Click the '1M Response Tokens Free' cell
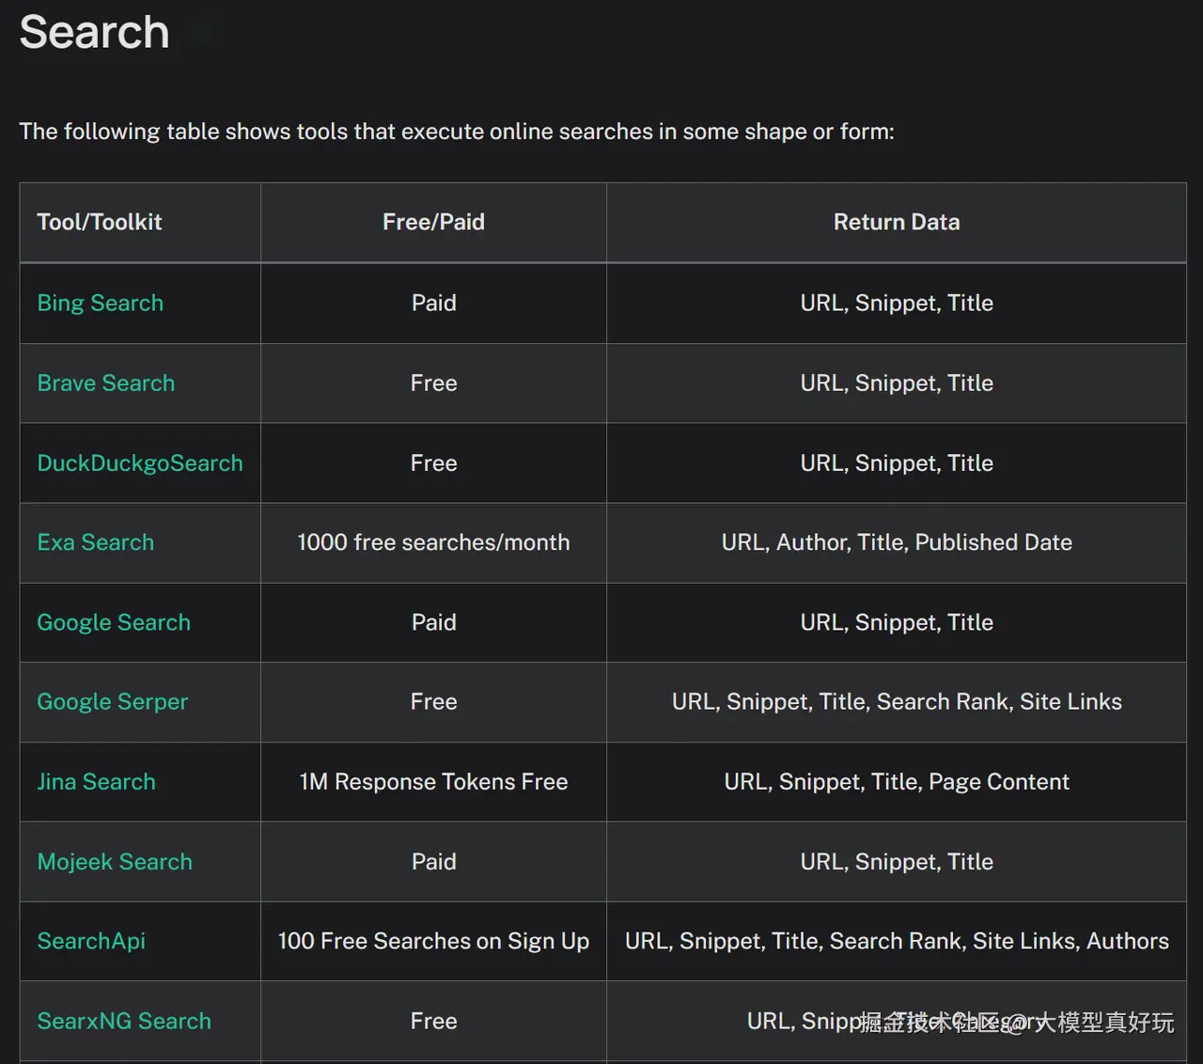This screenshot has height=1064, width=1203. click(x=433, y=781)
